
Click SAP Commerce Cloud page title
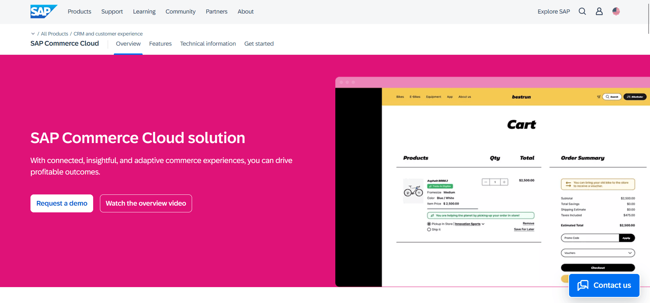point(65,43)
